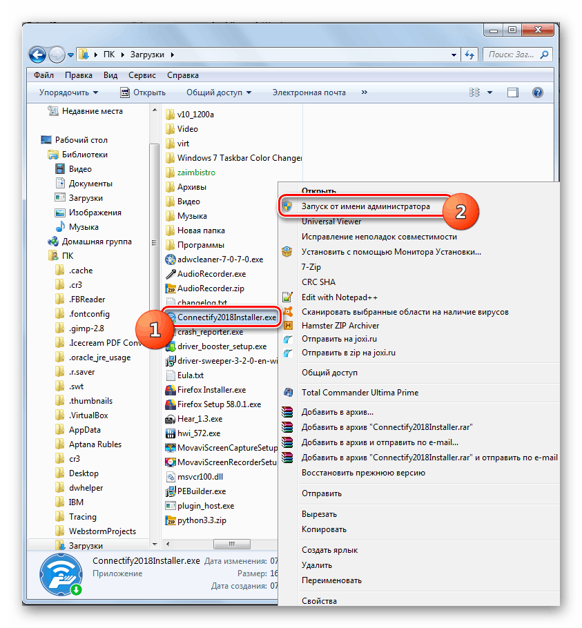Click the file list horizontal scrollbar thumb

232,544
